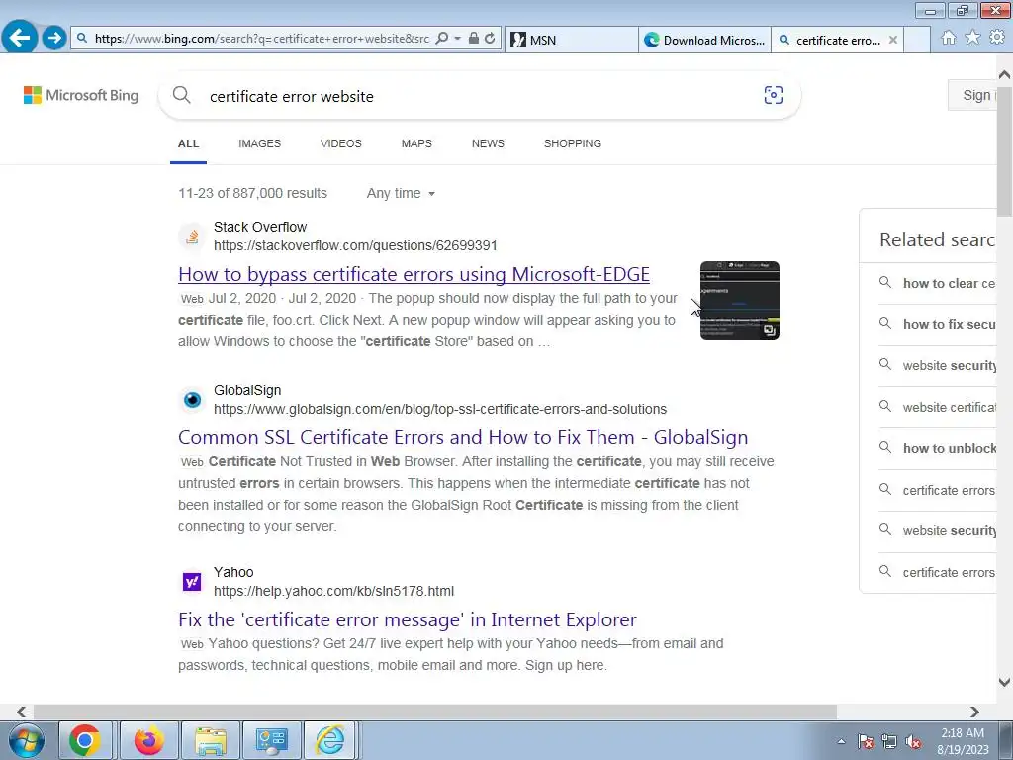Click the '11-23 of 887,000 results' text
1013x760 pixels.
pyautogui.click(x=252, y=193)
